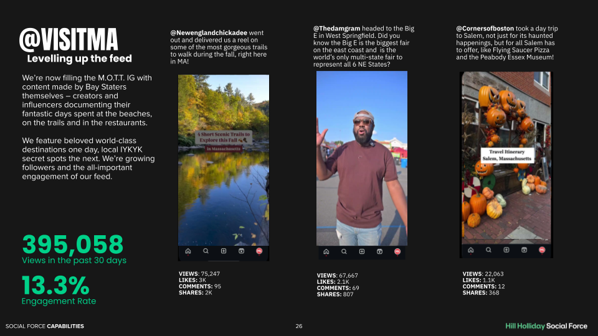Tap the new post plus icon under trails reel
Viewport: 598px width, 336px height.
point(224,251)
